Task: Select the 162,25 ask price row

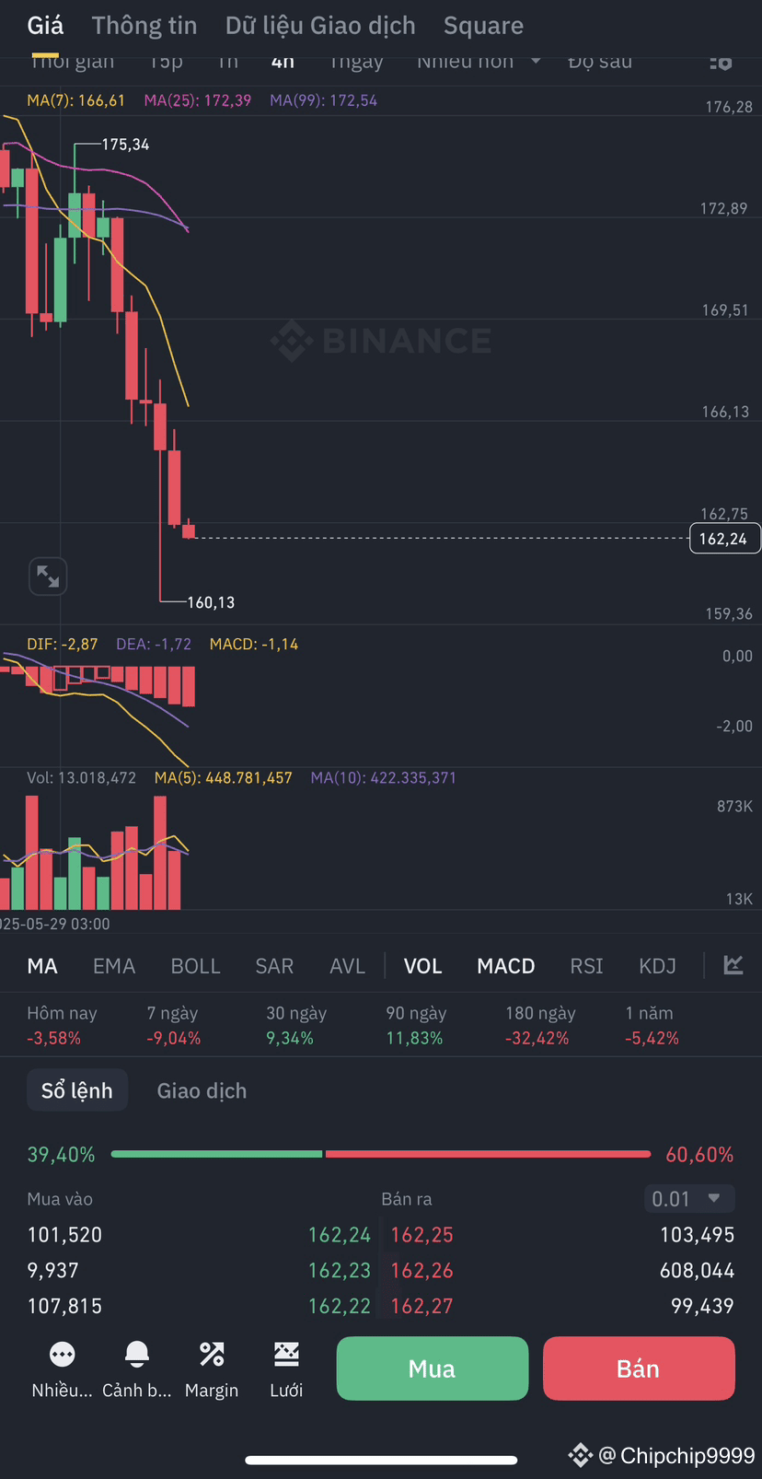Action: tap(562, 1235)
